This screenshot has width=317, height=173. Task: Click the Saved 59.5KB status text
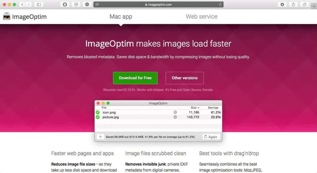point(150,137)
